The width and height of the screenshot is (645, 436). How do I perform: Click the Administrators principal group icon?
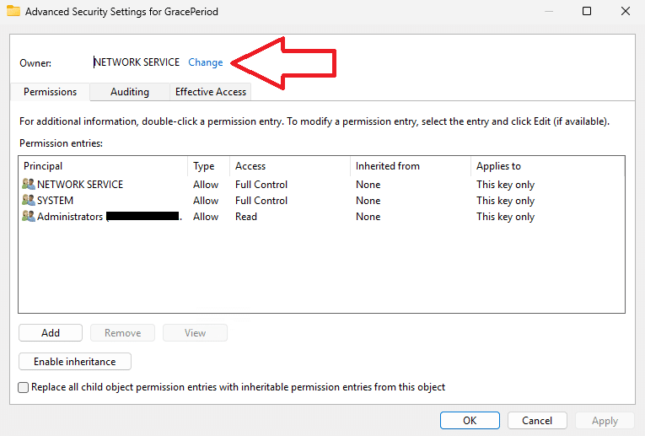click(x=29, y=217)
